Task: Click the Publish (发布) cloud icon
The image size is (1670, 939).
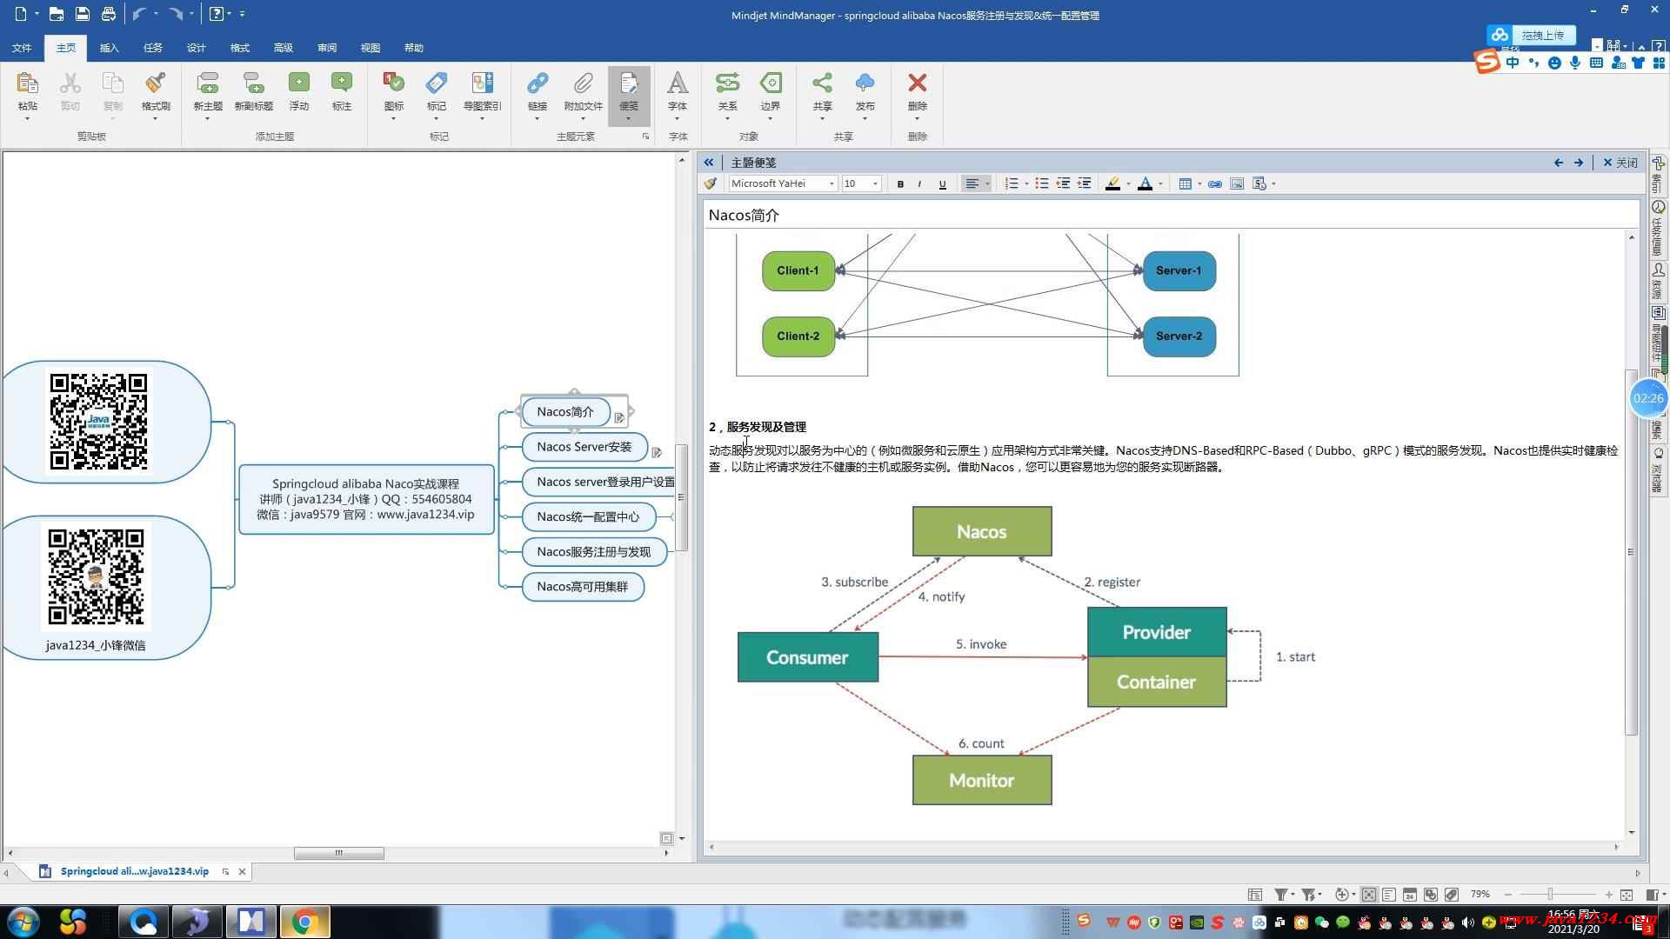Action: pyautogui.click(x=865, y=83)
